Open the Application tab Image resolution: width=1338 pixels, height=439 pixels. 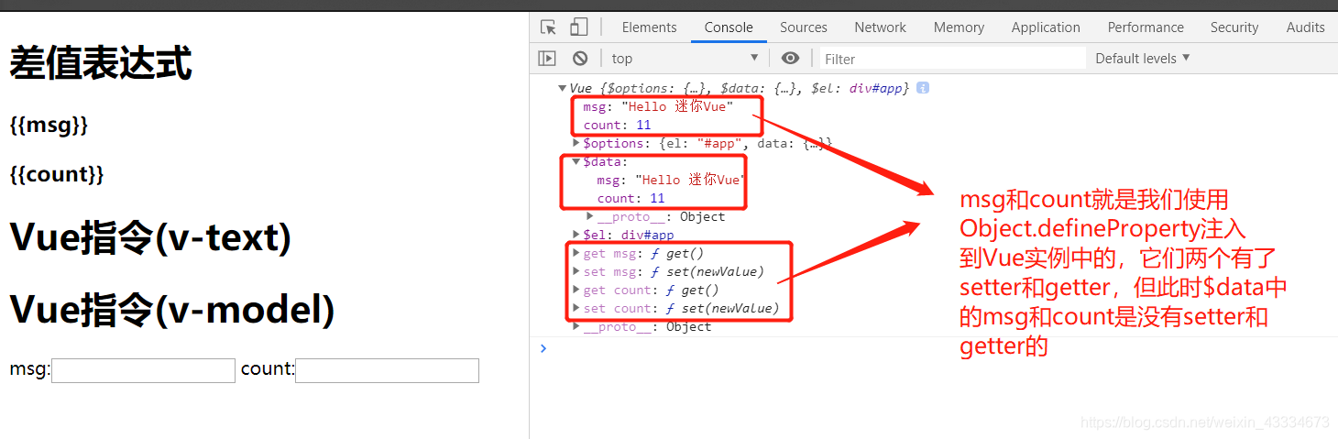tap(1046, 27)
